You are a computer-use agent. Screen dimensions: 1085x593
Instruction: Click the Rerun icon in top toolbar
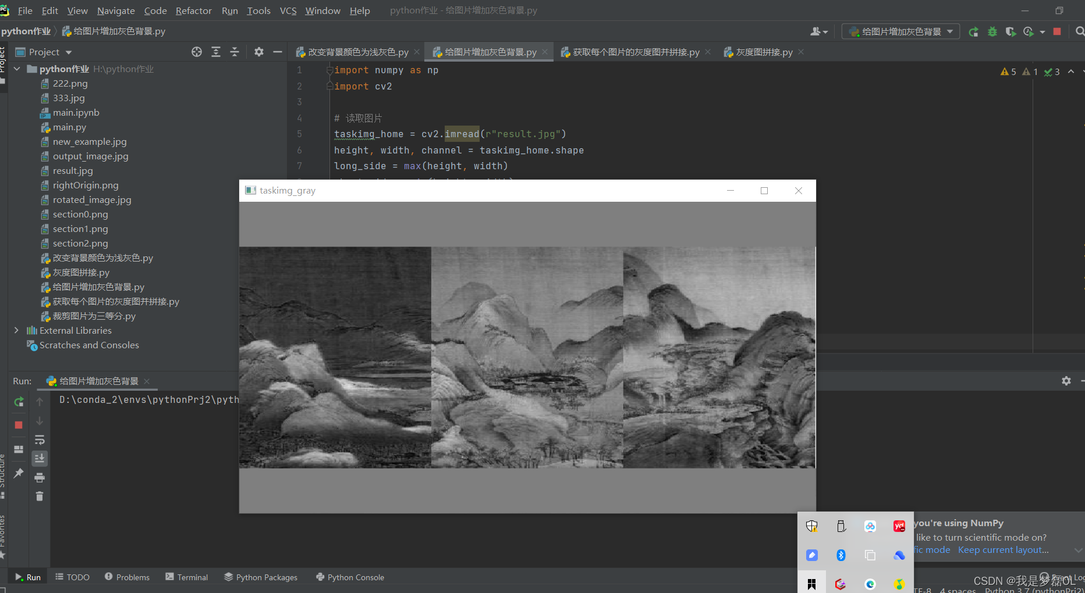(x=973, y=31)
